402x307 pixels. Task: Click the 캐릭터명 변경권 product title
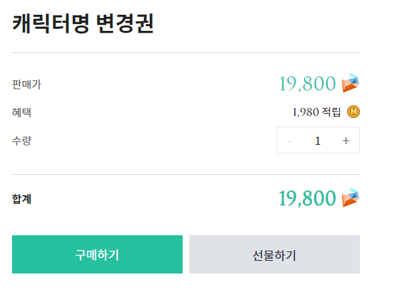[83, 24]
